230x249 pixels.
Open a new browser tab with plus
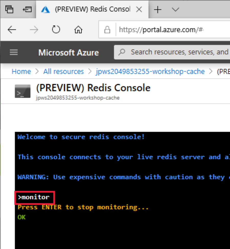coord(158,9)
